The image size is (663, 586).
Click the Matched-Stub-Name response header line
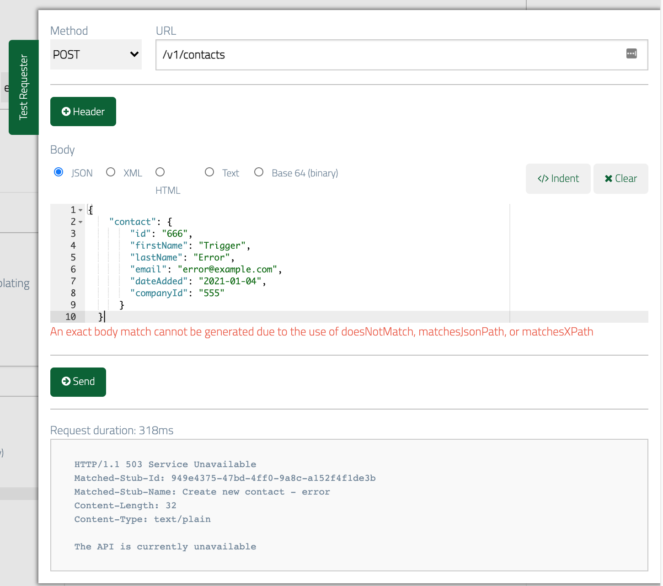tap(202, 492)
